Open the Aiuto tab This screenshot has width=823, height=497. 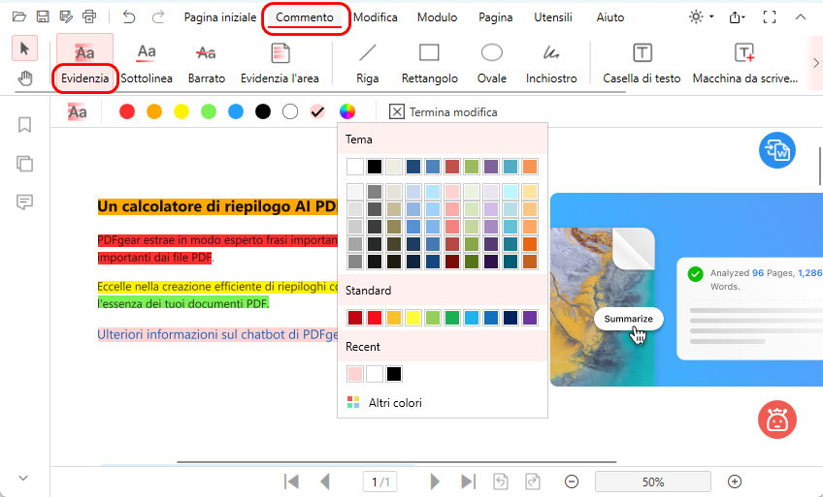pyautogui.click(x=610, y=17)
